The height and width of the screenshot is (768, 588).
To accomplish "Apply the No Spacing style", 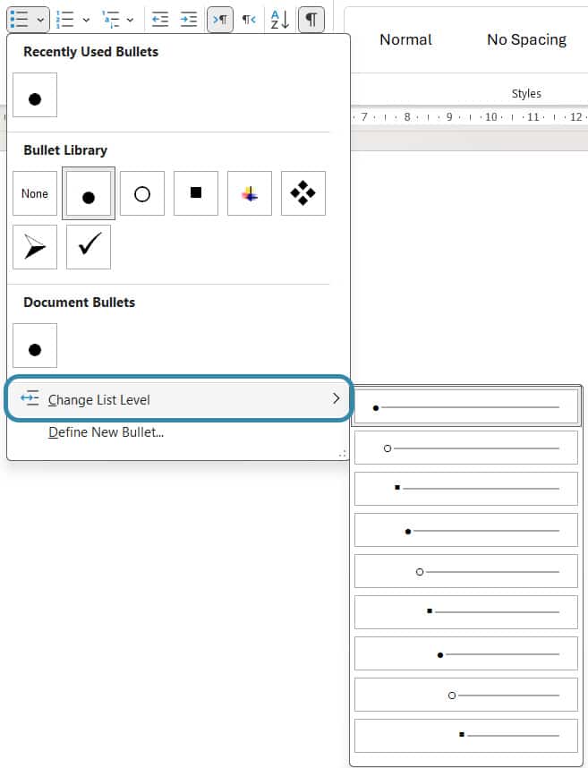I will [x=526, y=39].
